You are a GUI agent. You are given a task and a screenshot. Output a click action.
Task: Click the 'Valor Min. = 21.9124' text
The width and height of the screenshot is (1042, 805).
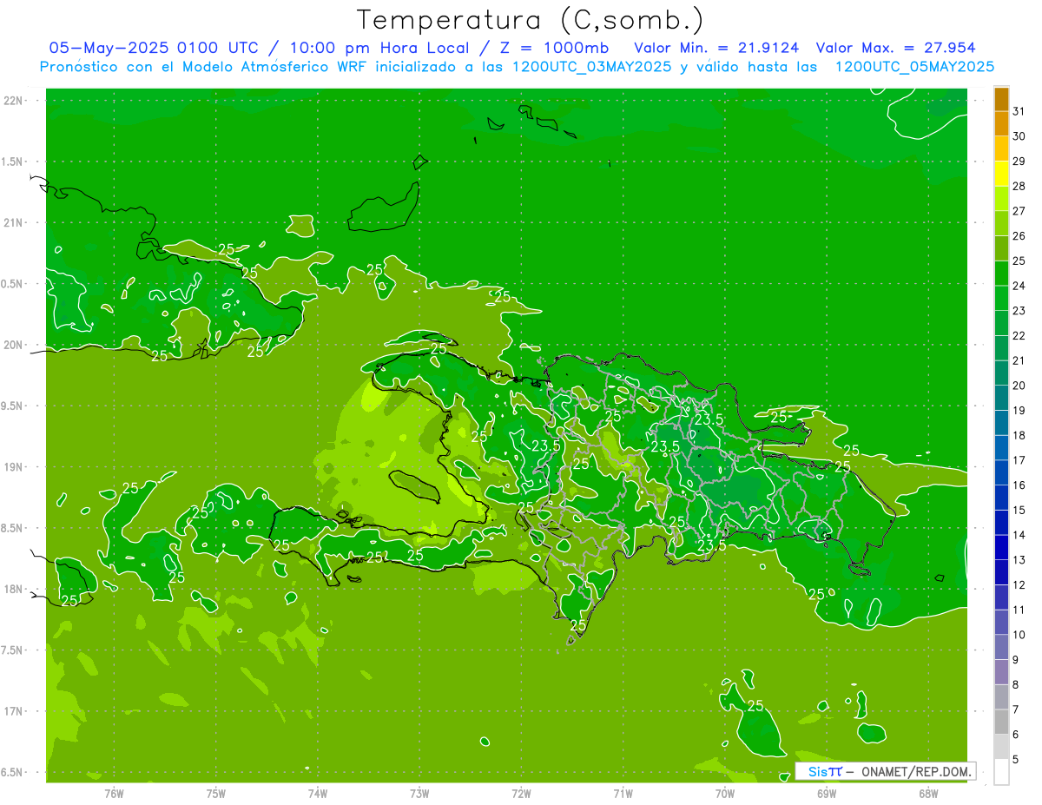716,48
